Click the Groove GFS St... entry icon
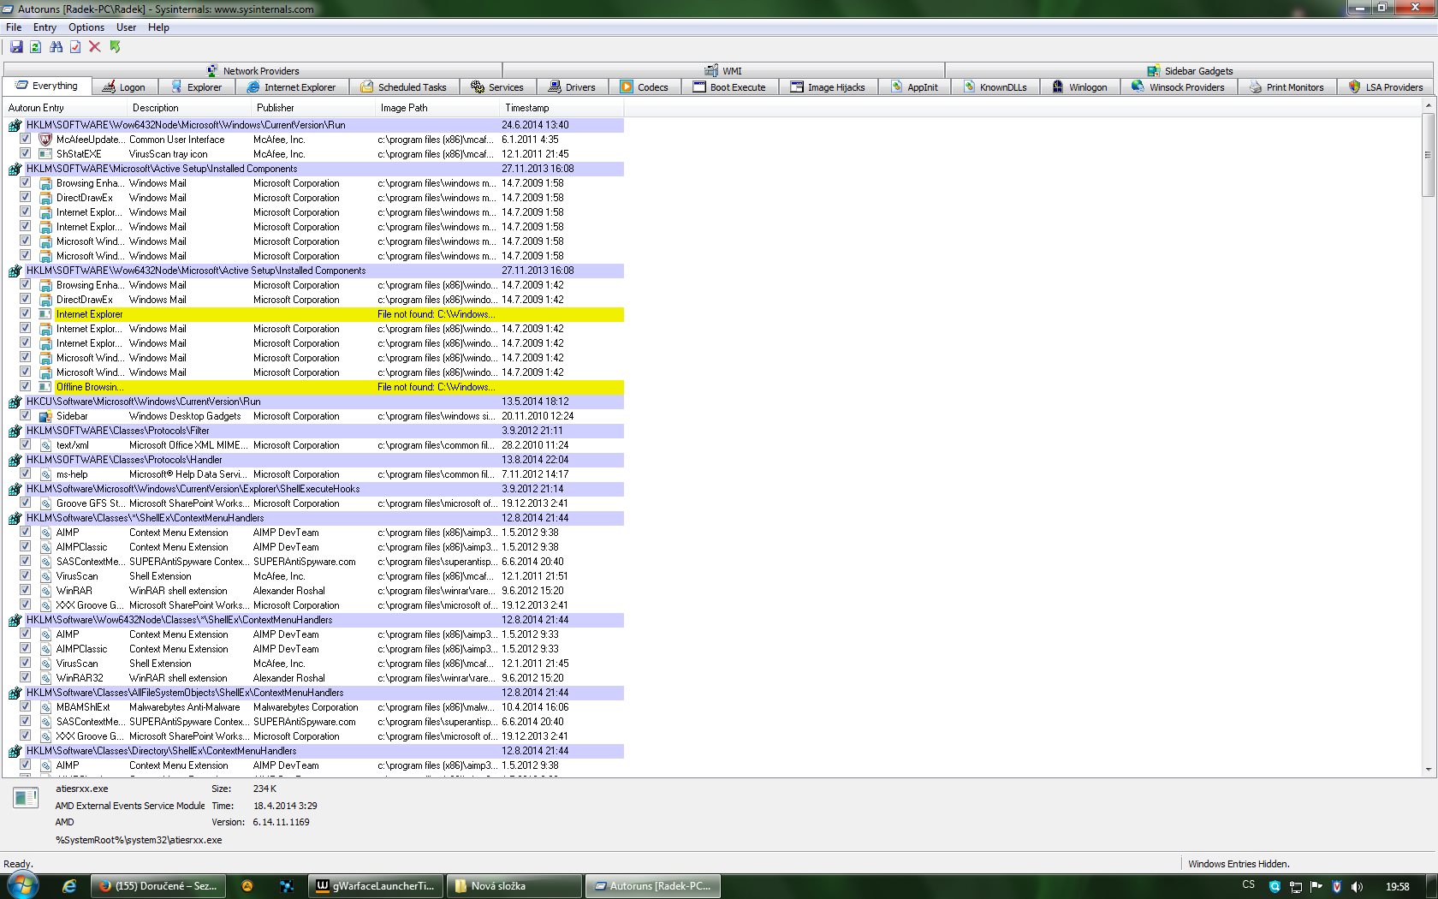This screenshot has width=1438, height=899. click(x=45, y=503)
